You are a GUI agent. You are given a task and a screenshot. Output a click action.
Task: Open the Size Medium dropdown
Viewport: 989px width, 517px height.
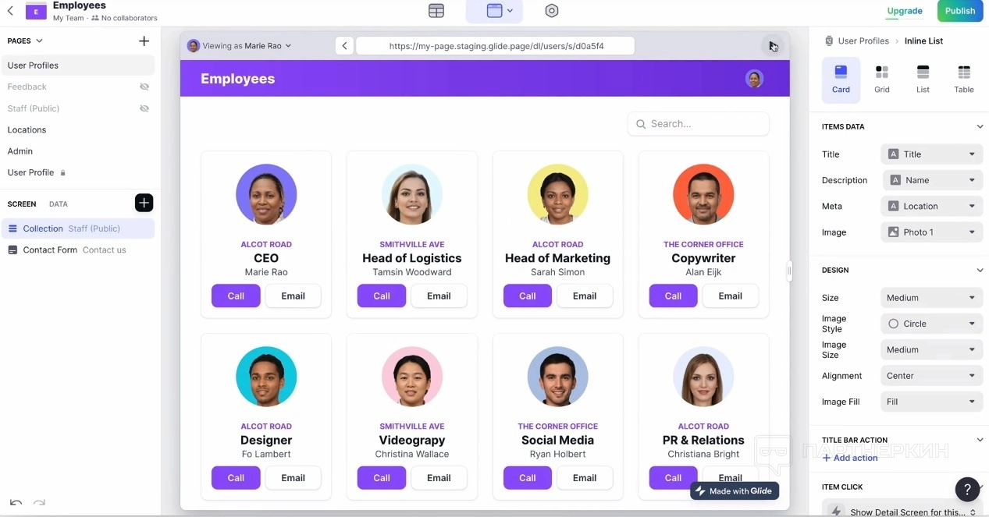(x=931, y=298)
